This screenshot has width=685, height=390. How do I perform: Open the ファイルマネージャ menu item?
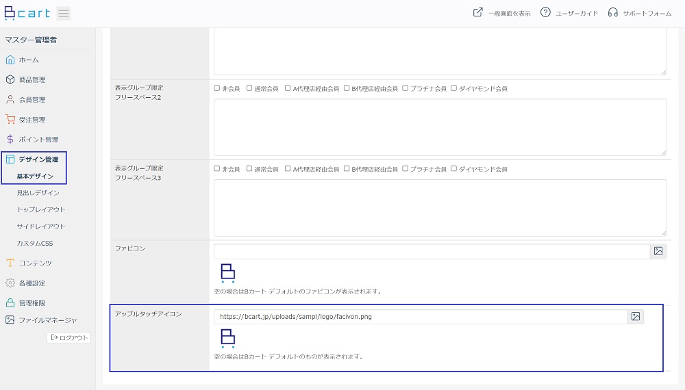point(48,320)
